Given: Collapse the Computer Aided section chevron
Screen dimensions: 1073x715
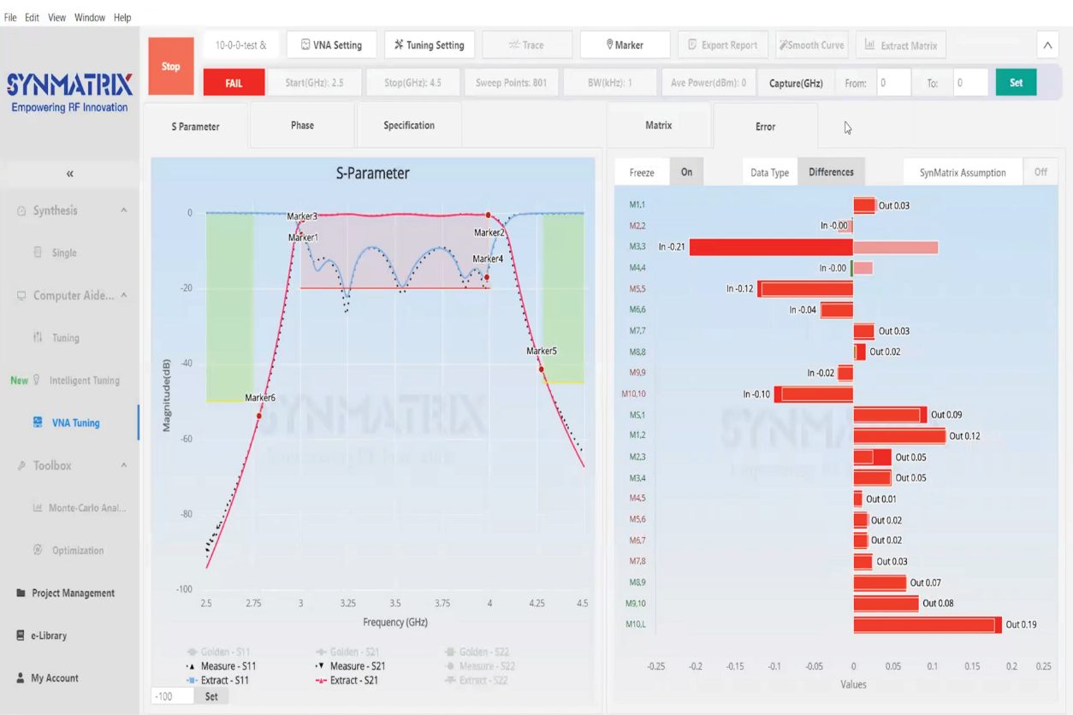Looking at the screenshot, I should (x=123, y=295).
